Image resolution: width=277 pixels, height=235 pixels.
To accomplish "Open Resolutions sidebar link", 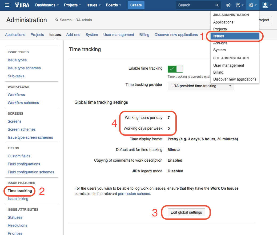I will click(x=18, y=225).
